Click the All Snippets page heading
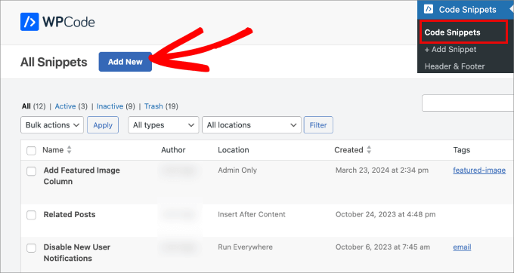 [x=54, y=62]
